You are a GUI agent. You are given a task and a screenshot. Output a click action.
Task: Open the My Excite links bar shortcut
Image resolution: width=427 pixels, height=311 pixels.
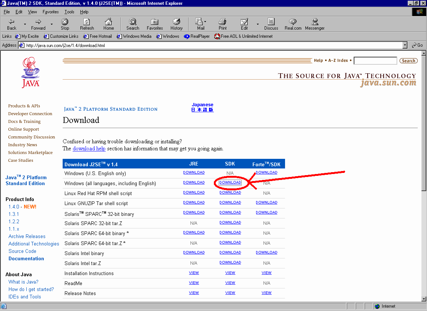pos(27,36)
